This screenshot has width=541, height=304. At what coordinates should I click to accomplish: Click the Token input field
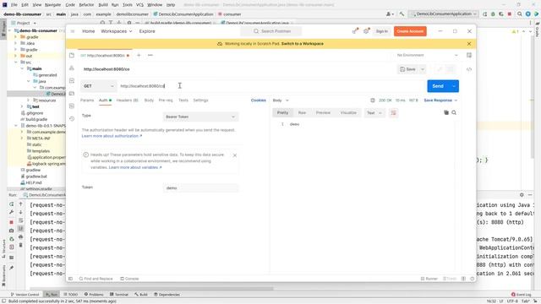point(200,187)
